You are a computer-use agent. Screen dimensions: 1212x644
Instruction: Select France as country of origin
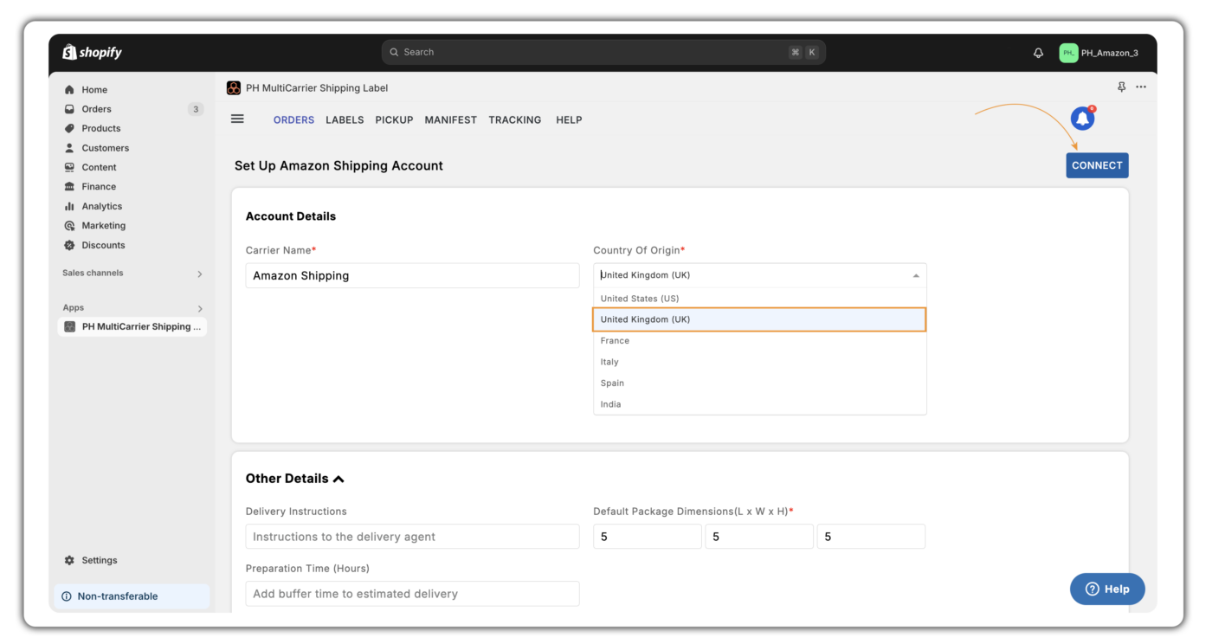(x=759, y=341)
